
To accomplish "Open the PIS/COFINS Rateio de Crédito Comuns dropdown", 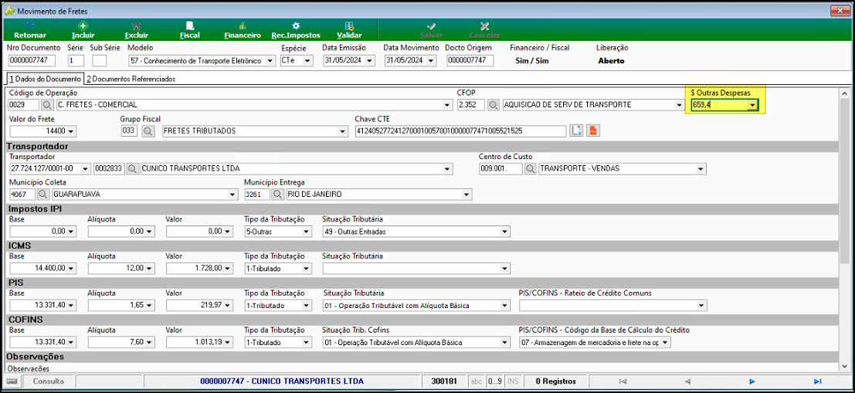I will pyautogui.click(x=701, y=305).
